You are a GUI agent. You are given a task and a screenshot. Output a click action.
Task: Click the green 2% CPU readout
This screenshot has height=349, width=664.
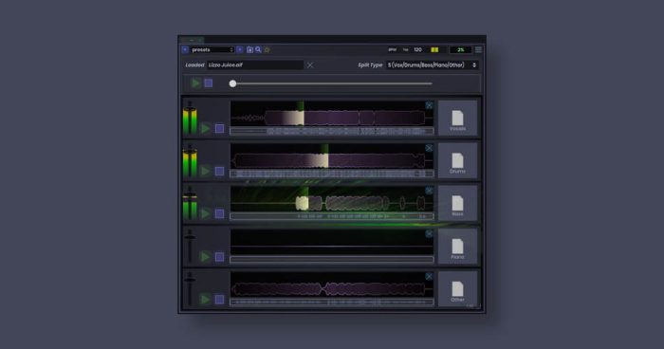(x=460, y=49)
